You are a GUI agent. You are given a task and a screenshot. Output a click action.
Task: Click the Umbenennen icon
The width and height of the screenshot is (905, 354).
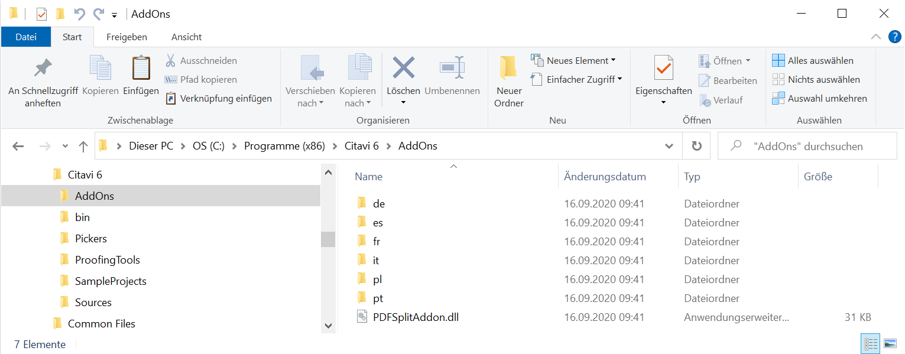pos(452,68)
